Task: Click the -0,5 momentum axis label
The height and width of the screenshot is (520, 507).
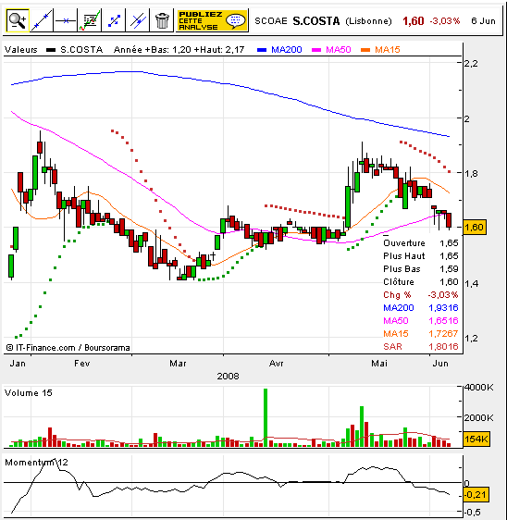Action: [x=473, y=513]
